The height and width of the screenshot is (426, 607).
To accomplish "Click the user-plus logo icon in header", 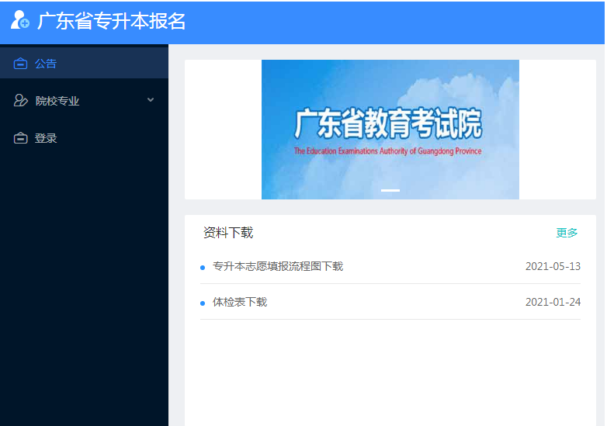I will pos(20,20).
